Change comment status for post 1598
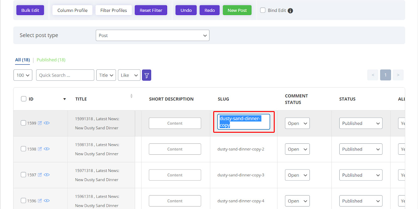The image size is (418, 209). tap(297, 149)
